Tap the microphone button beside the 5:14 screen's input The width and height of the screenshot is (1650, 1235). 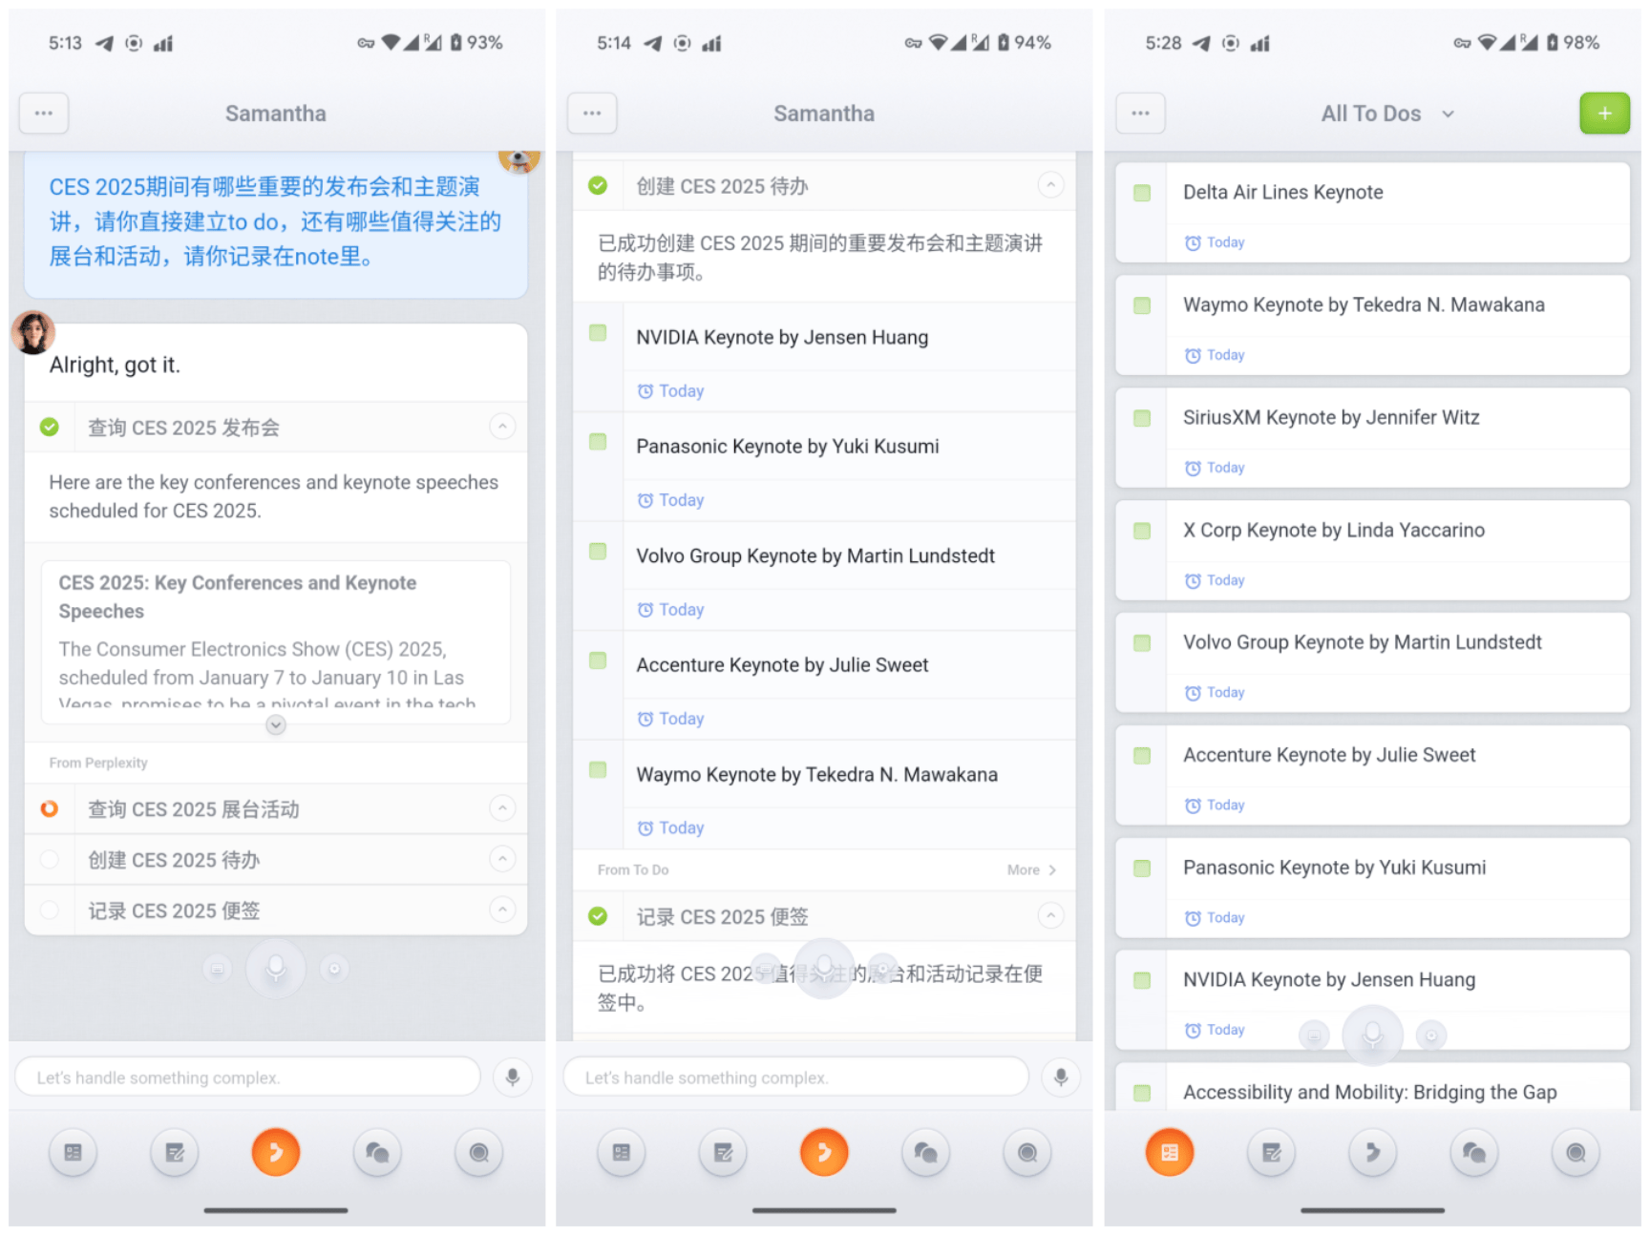1061,1077
